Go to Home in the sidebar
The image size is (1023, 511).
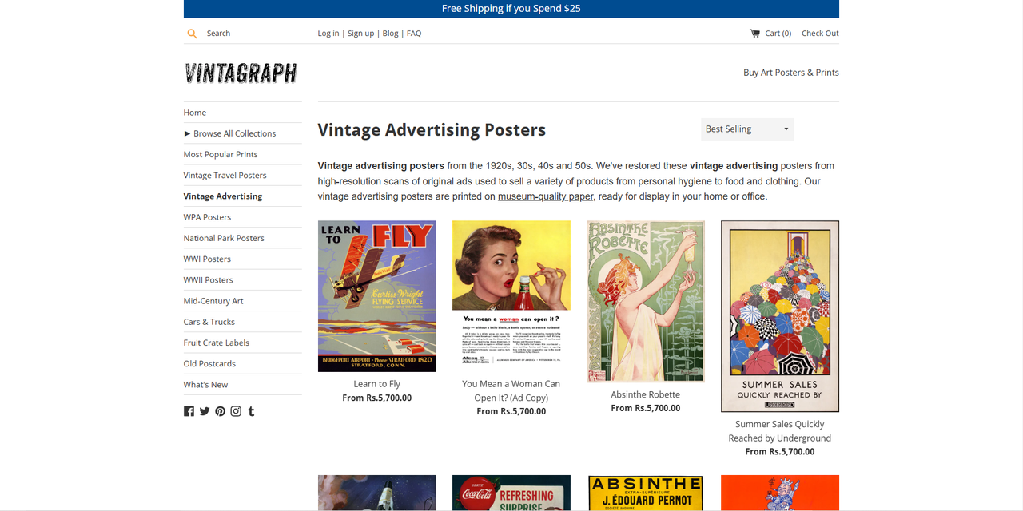tap(195, 113)
